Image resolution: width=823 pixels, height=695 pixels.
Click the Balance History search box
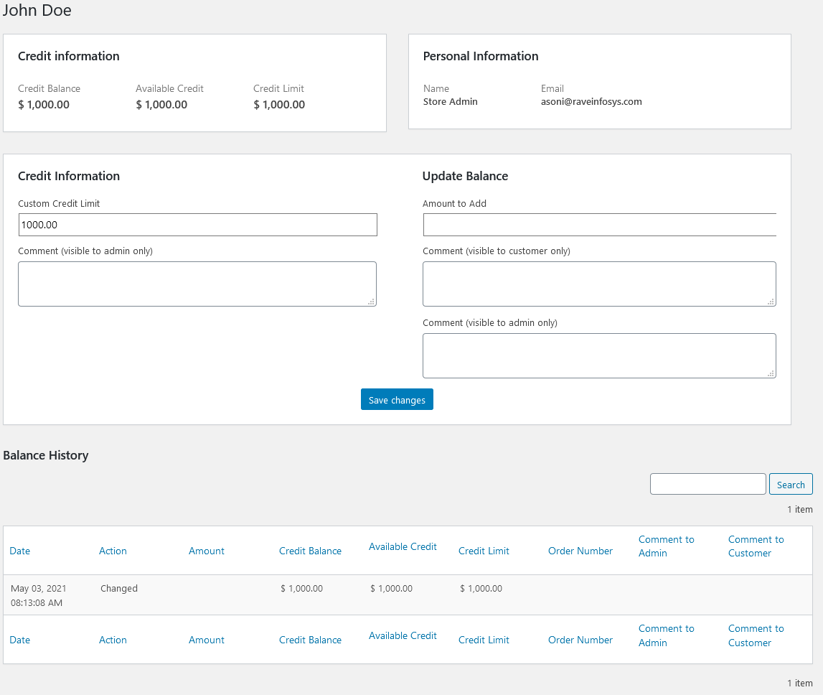coord(707,484)
